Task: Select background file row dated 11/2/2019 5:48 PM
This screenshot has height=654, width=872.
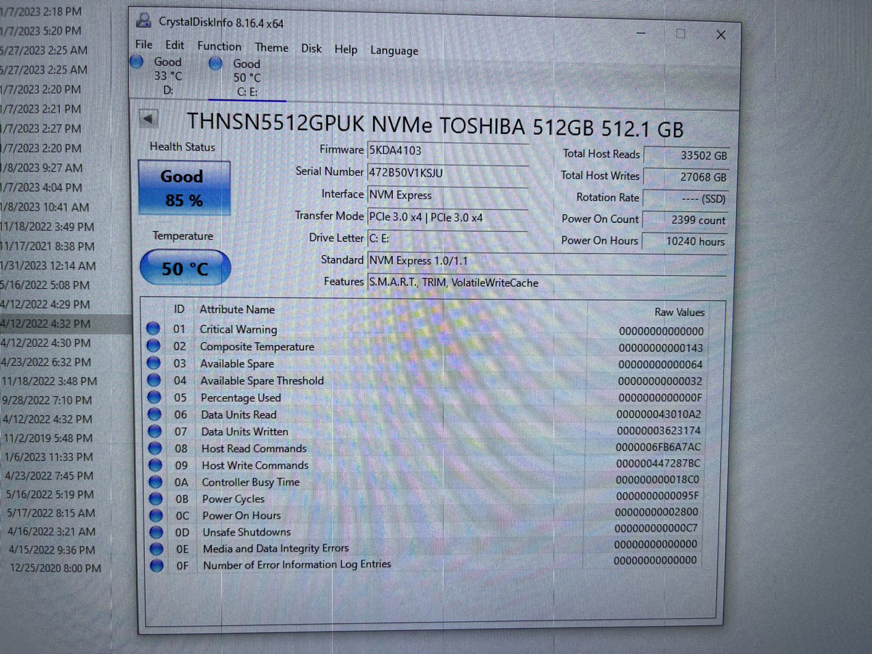Action: [48, 438]
